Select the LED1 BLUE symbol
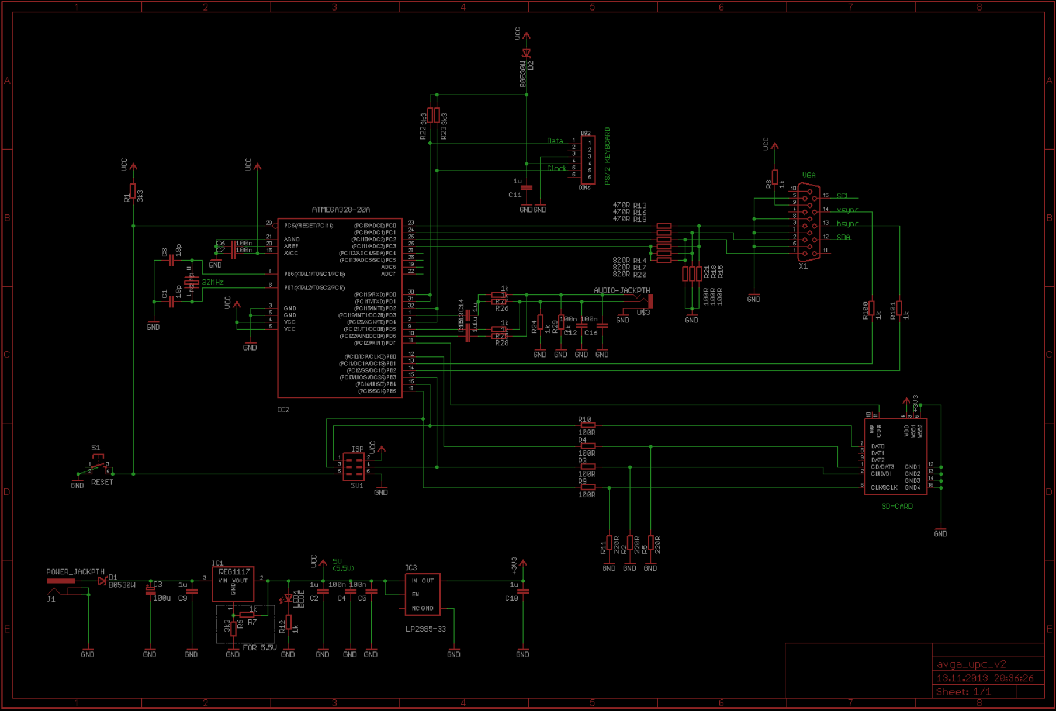The image size is (1056, 711). pos(288,598)
